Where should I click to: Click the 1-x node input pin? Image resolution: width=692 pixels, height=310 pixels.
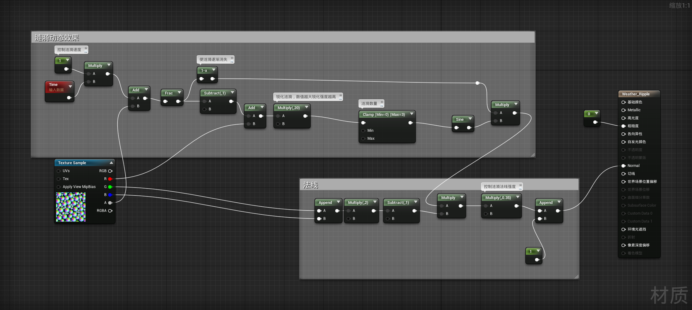pyautogui.click(x=201, y=79)
